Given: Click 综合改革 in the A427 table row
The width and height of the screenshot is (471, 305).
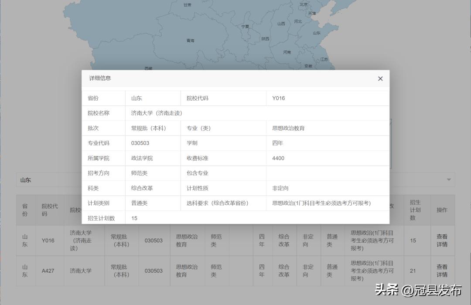Looking at the screenshot, I should 283,271.
